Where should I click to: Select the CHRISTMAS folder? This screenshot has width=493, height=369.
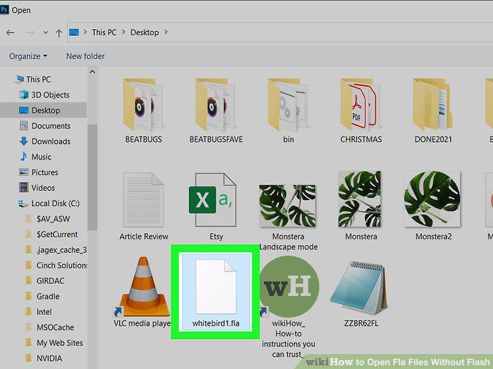point(361,110)
